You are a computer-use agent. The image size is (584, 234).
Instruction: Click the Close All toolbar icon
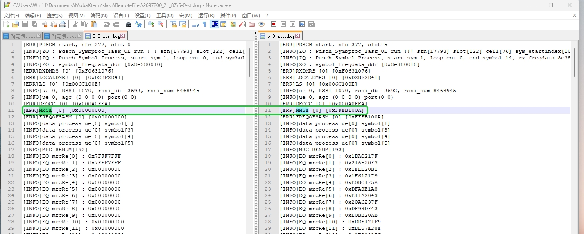click(53, 24)
